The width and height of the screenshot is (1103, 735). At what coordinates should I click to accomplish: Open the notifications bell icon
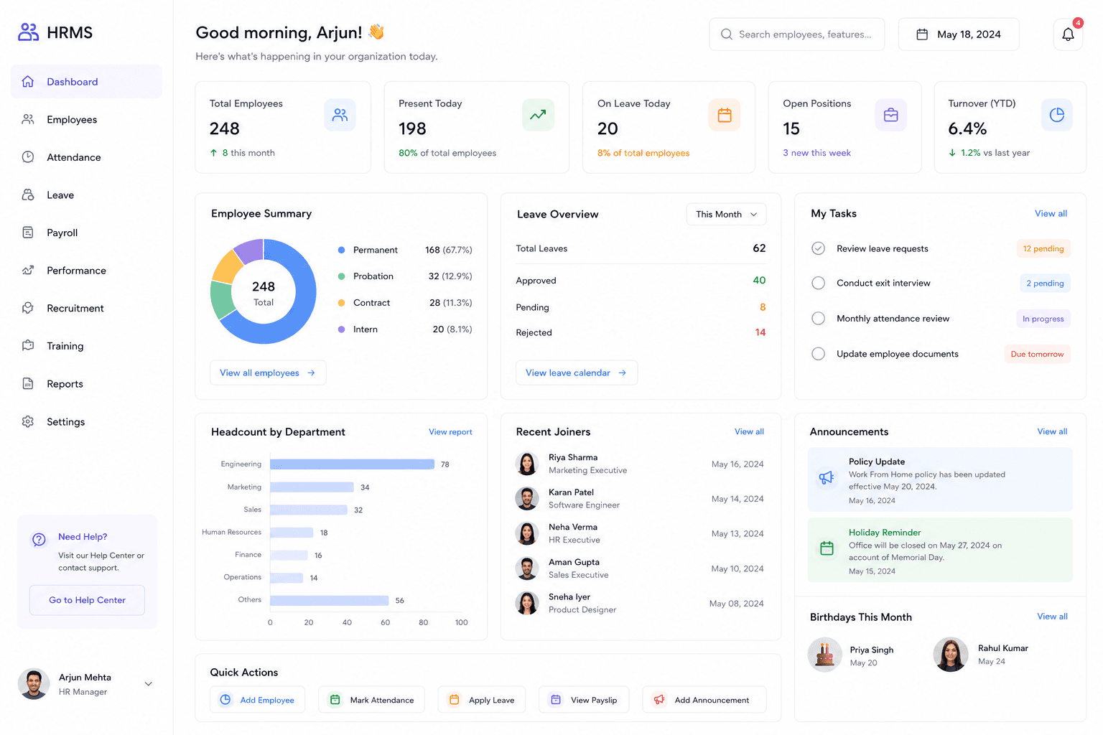point(1068,34)
